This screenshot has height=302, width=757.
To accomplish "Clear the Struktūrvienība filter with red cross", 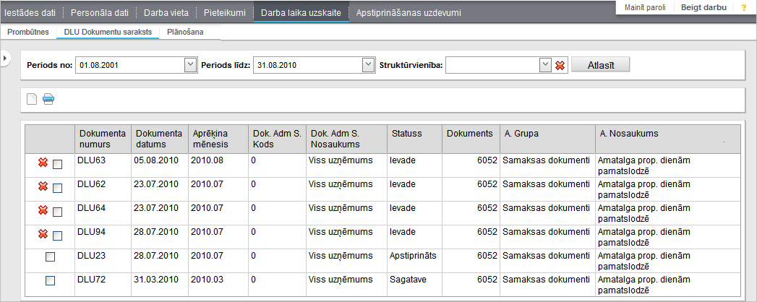I will click(560, 65).
